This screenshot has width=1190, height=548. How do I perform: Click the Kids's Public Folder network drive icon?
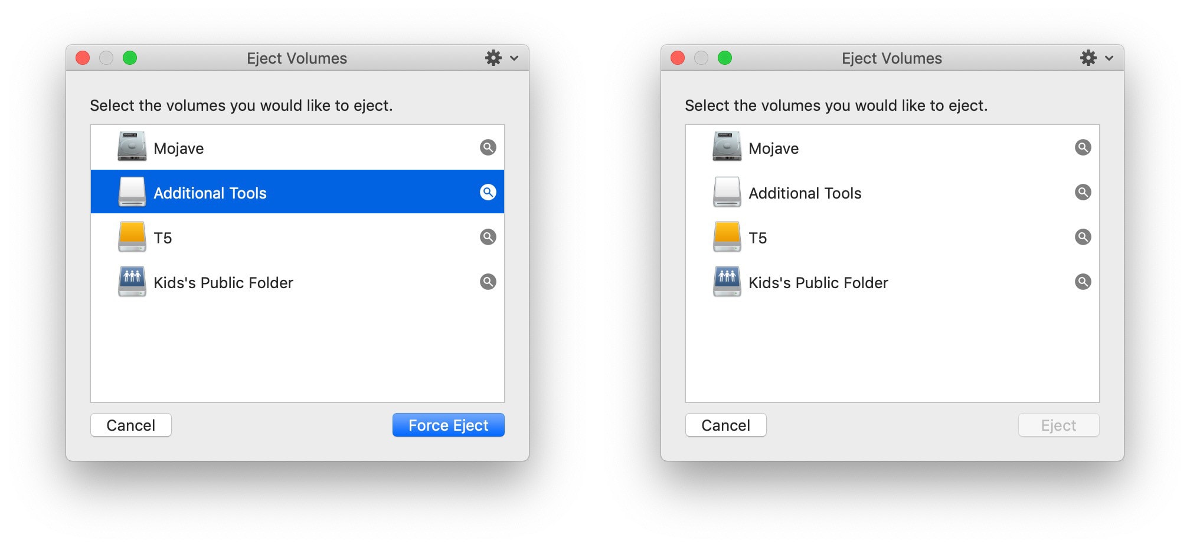132,282
